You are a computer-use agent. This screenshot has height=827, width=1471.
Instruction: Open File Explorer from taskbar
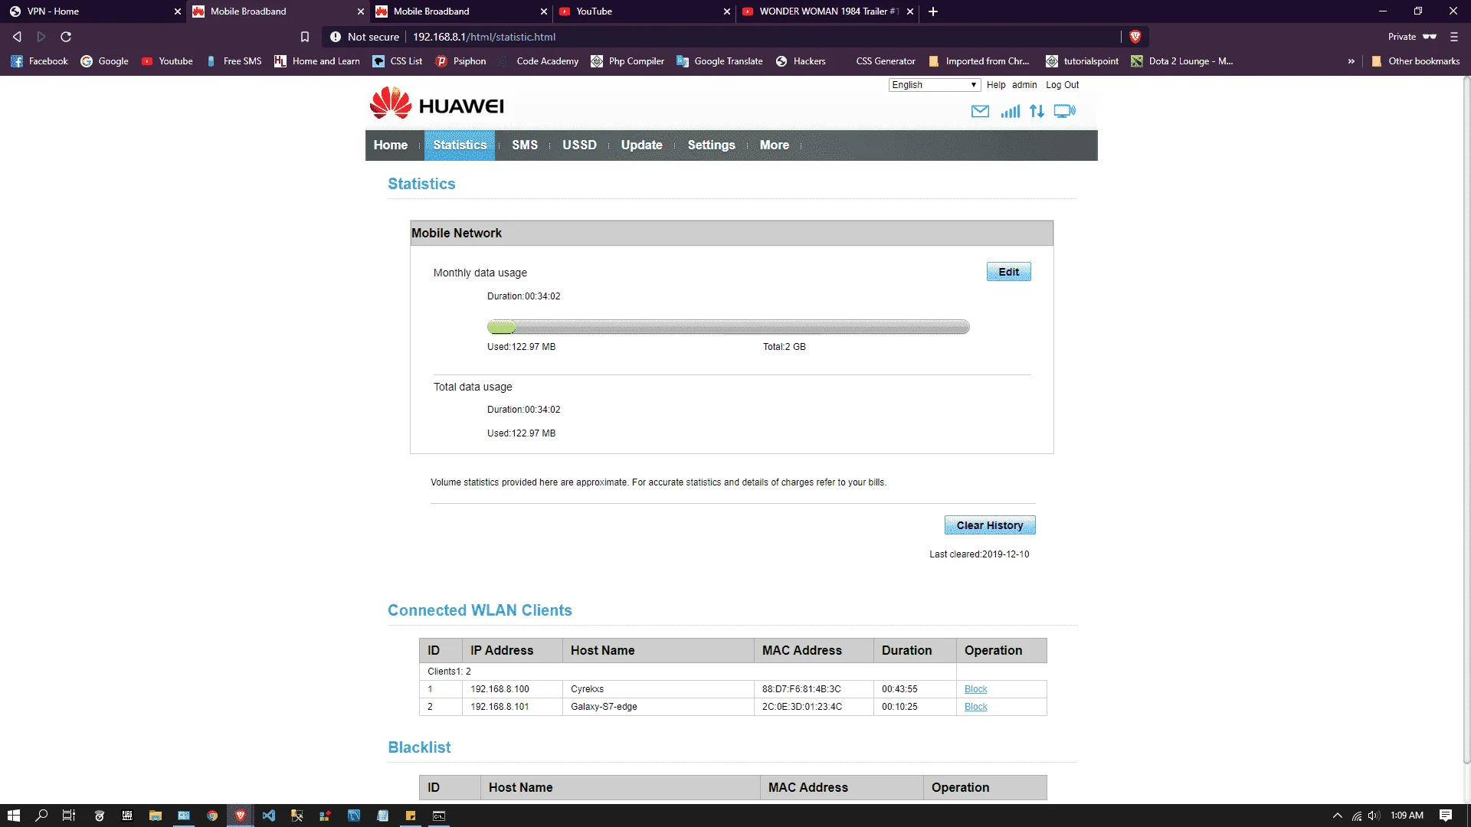pyautogui.click(x=155, y=816)
